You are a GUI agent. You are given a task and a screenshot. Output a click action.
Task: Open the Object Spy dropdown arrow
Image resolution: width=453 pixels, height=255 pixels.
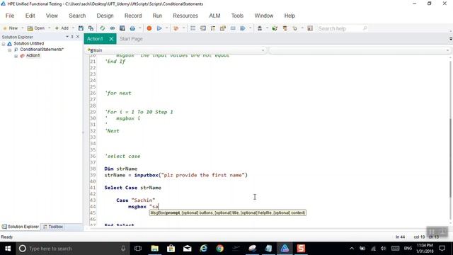(x=267, y=28)
